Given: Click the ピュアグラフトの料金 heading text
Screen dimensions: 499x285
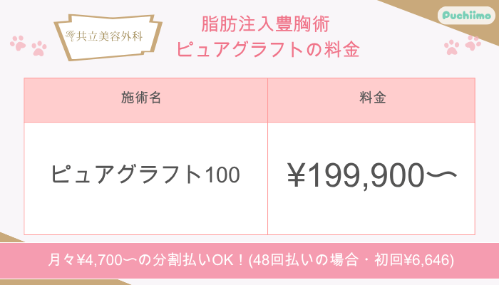Looking at the screenshot, I should point(266,50).
